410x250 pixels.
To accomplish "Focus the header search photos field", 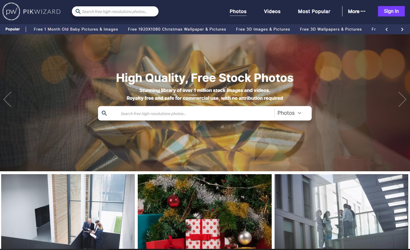I will click(118, 12).
